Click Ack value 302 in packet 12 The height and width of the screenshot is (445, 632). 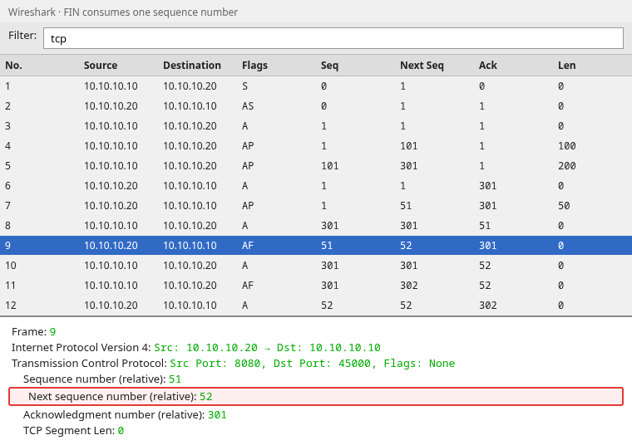click(x=487, y=305)
